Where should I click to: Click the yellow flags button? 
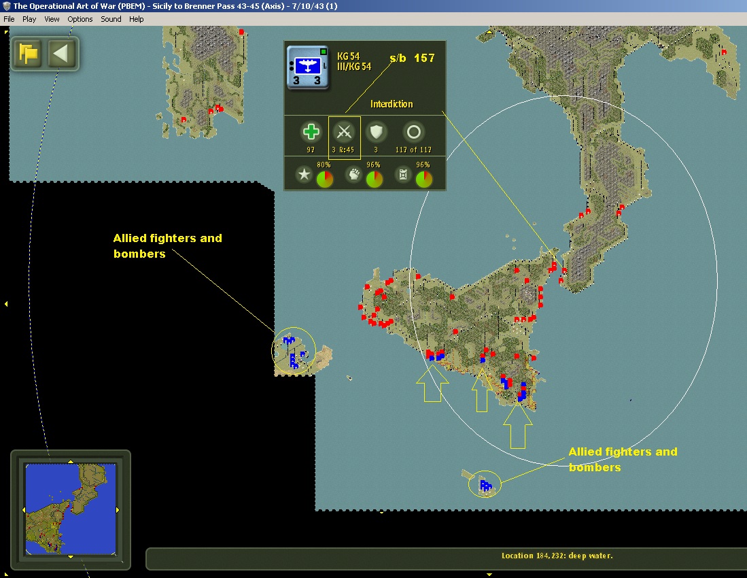click(28, 53)
